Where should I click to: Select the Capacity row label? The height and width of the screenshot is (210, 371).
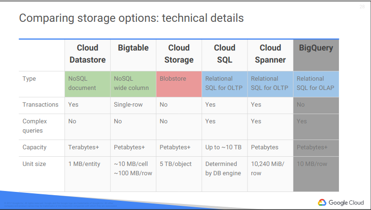pyautogui.click(x=34, y=147)
